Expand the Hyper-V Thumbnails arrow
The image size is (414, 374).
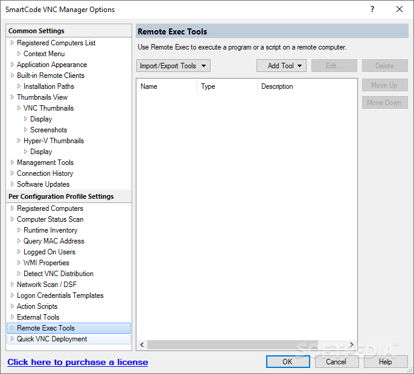click(x=19, y=140)
